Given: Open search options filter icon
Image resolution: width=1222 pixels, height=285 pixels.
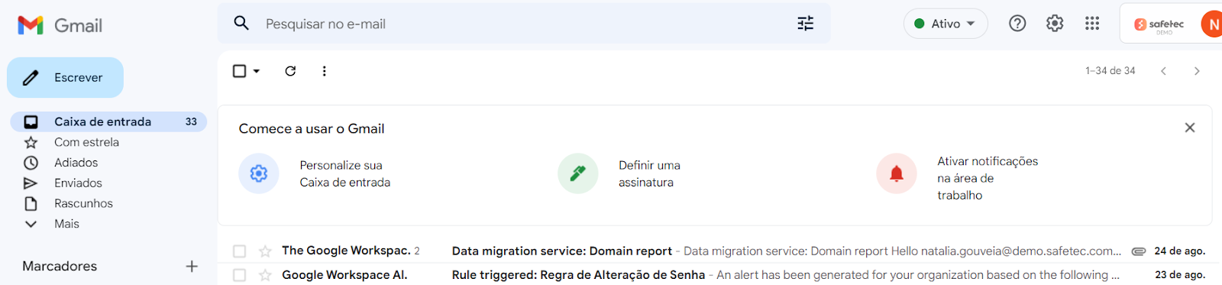Looking at the screenshot, I should point(805,24).
